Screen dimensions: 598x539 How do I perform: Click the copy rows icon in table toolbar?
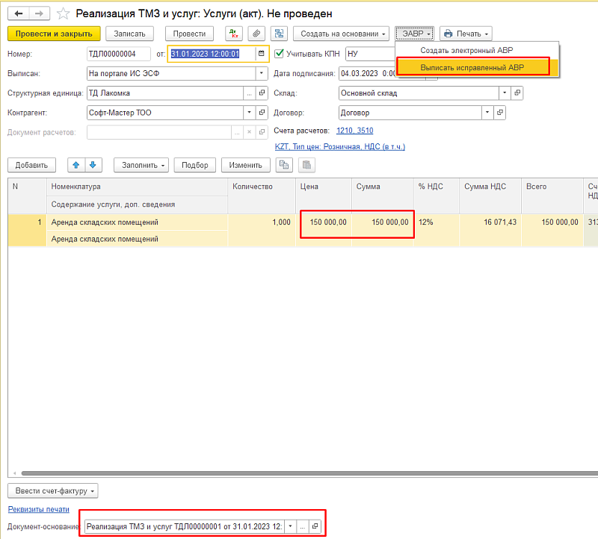pos(285,165)
